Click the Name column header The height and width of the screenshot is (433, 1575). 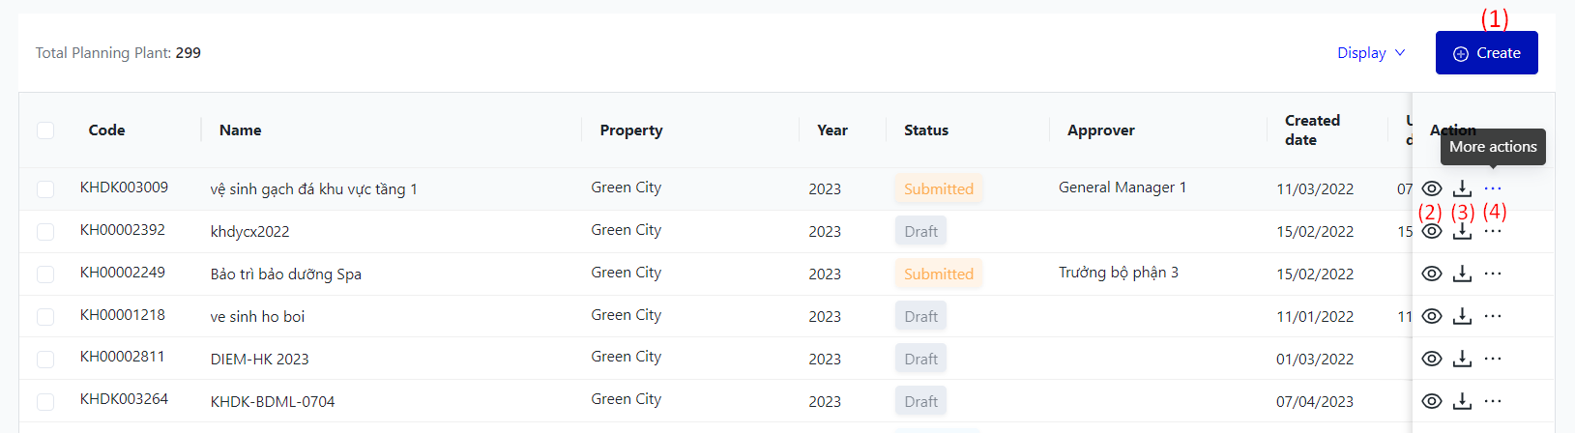tap(241, 130)
